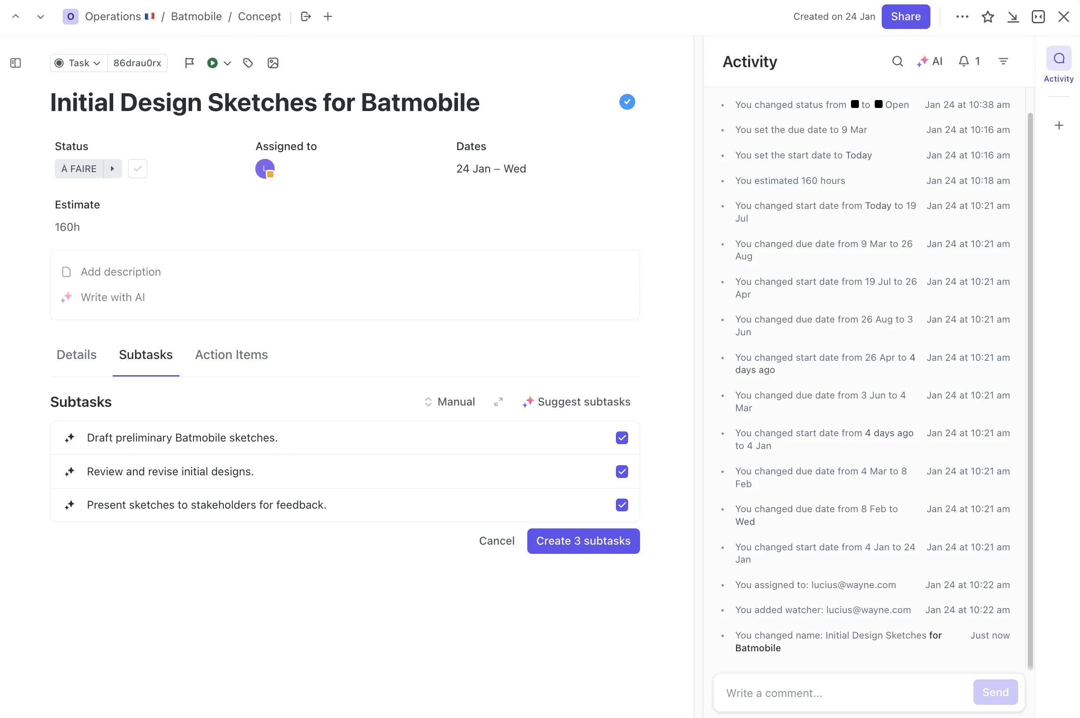1080x718 pixels.
Task: Open the assignee avatar
Action: tap(265, 169)
